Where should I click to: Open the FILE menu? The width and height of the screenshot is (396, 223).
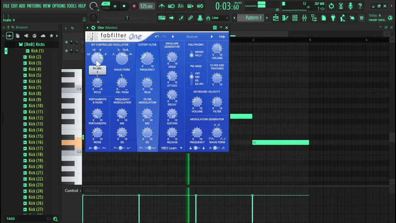click(6, 6)
